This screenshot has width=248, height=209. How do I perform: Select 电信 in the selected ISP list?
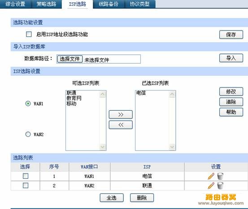(x=141, y=93)
